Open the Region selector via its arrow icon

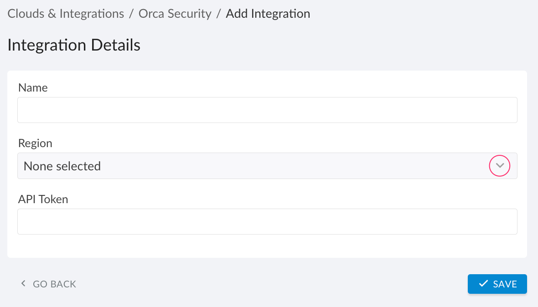[500, 166]
